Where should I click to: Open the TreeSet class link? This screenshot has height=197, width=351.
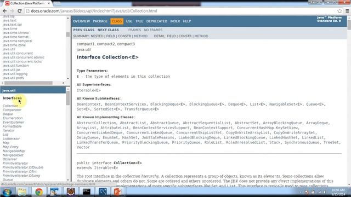[x=331, y=142]
